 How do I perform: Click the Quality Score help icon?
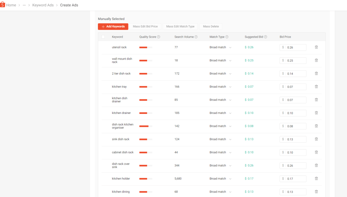pyautogui.click(x=159, y=37)
